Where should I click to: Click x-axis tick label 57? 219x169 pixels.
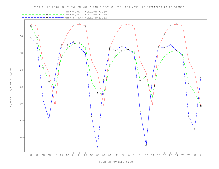pos(146,155)
